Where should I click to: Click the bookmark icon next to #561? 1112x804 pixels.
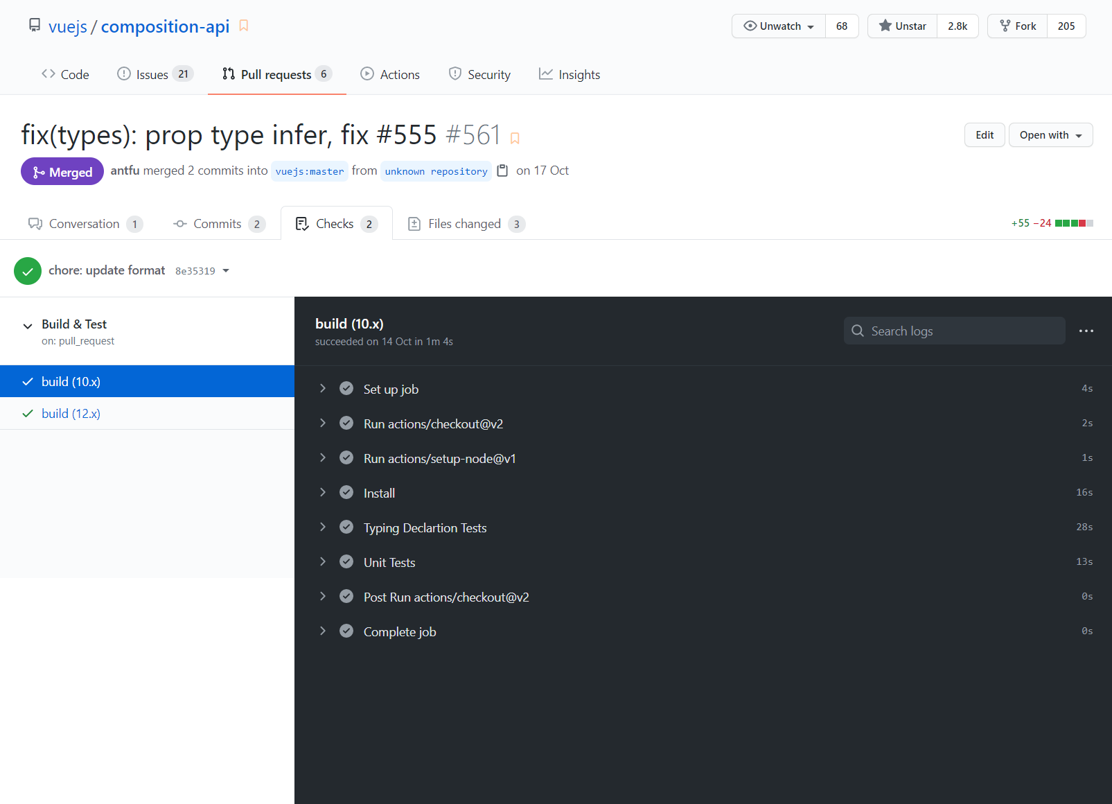[x=515, y=138]
